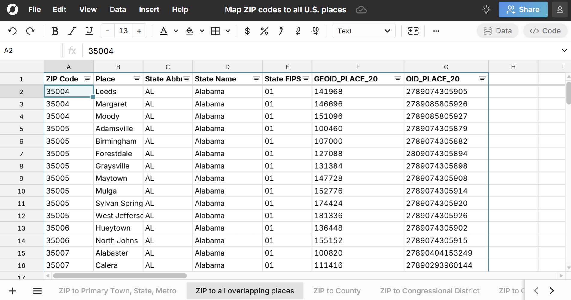Expand the fill color options chevron
This screenshot has width=571, height=300.
(202, 31)
